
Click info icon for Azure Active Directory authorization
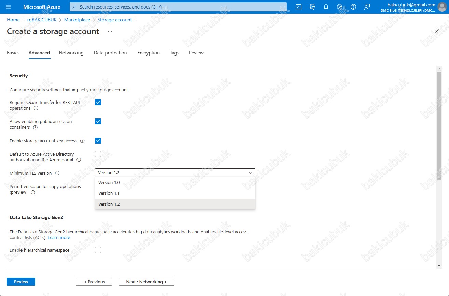click(x=79, y=160)
